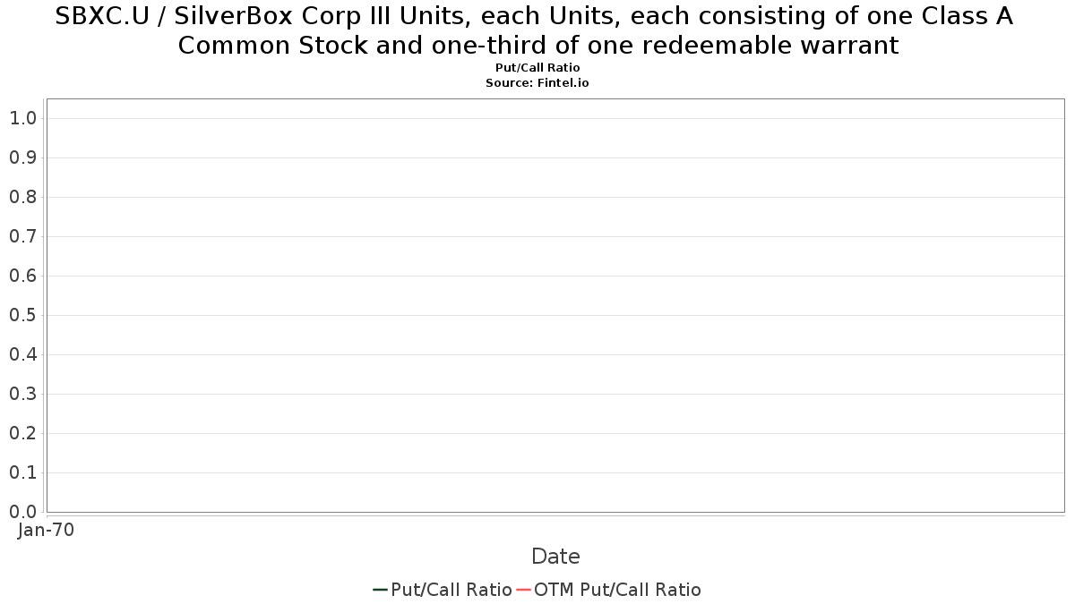1075x604 pixels.
Task: Click the dark green Put/Call Ratio line swatch
Action: coord(381,590)
